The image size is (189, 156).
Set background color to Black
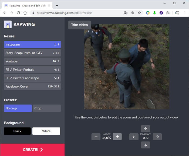(x=17, y=131)
